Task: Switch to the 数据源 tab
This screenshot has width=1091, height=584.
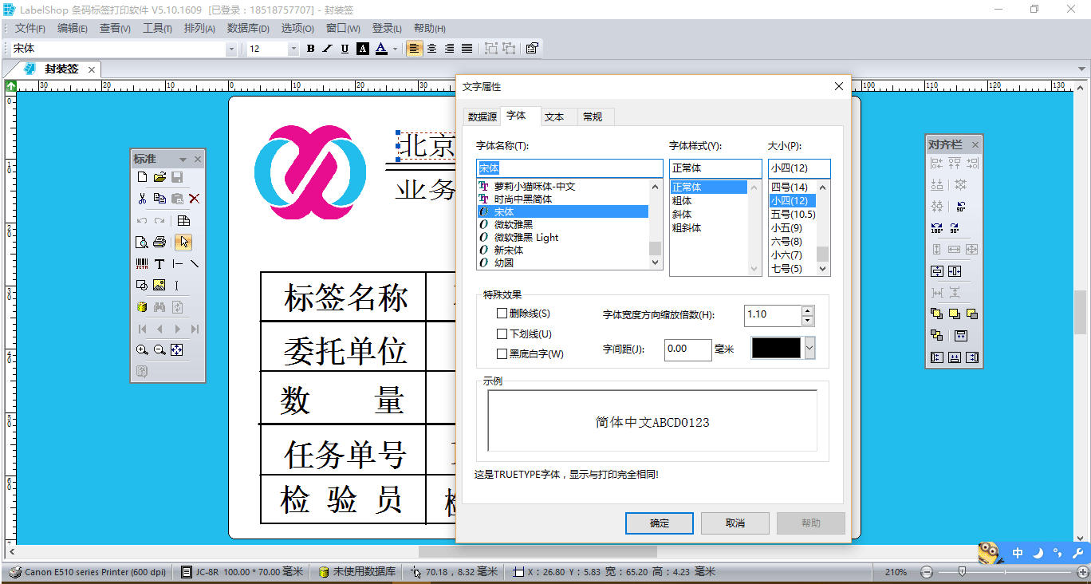Action: coord(482,116)
